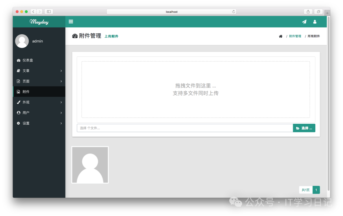
Task: Click the paper plane icon in header
Action: (304, 22)
